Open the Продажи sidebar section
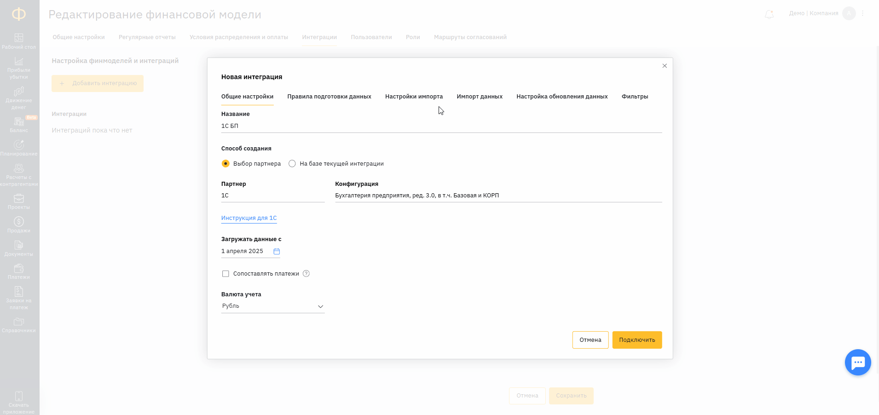 pyautogui.click(x=19, y=225)
